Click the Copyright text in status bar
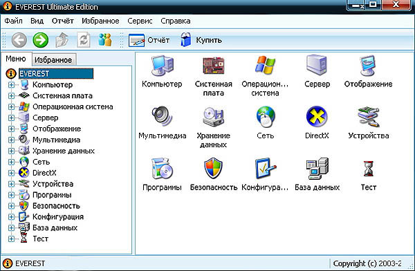 [367, 263]
